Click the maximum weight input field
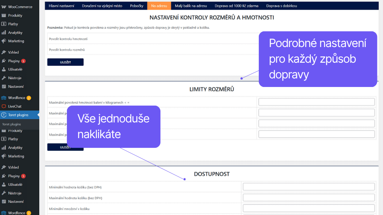Image resolution: width=383 pixels, height=215 pixels. coord(316,102)
